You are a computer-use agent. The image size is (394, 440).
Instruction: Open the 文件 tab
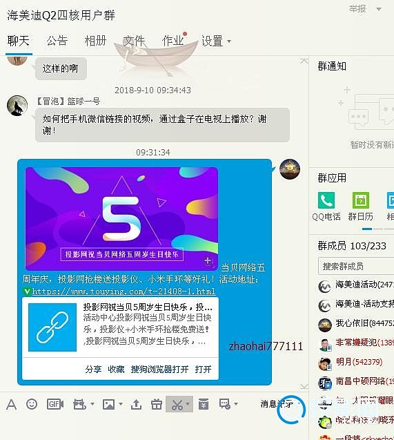click(134, 41)
